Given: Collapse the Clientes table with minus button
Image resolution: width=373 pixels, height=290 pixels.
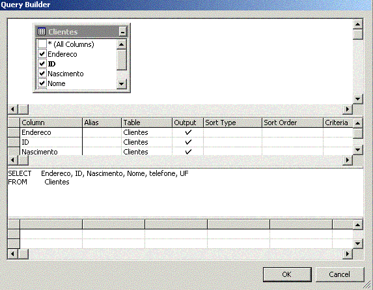Looking at the screenshot, I should point(122,32).
